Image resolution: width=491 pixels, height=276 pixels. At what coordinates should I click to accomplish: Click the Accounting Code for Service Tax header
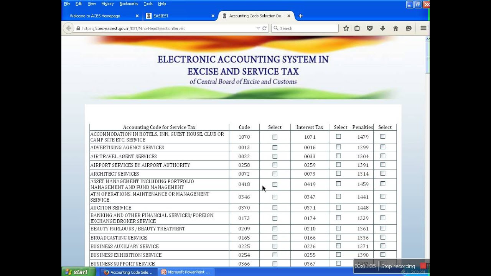(x=159, y=127)
